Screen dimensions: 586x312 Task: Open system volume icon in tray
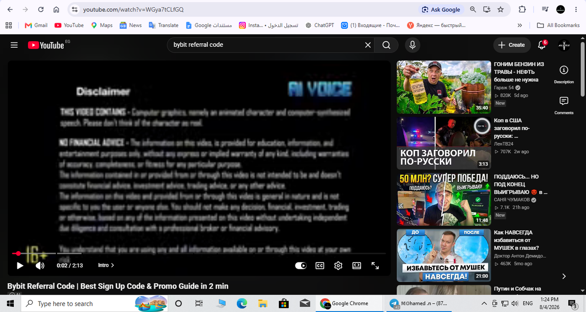click(x=515, y=303)
